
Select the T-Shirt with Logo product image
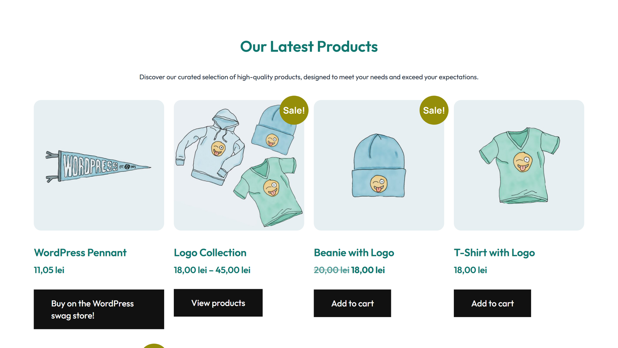coord(519,165)
